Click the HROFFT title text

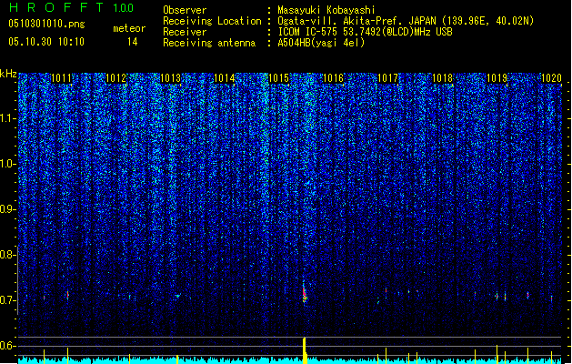(56, 7)
